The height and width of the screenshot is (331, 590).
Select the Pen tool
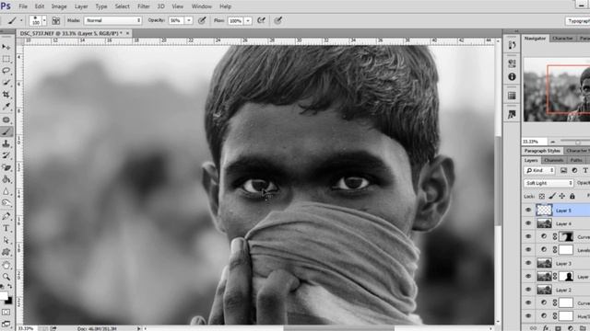(x=6, y=216)
